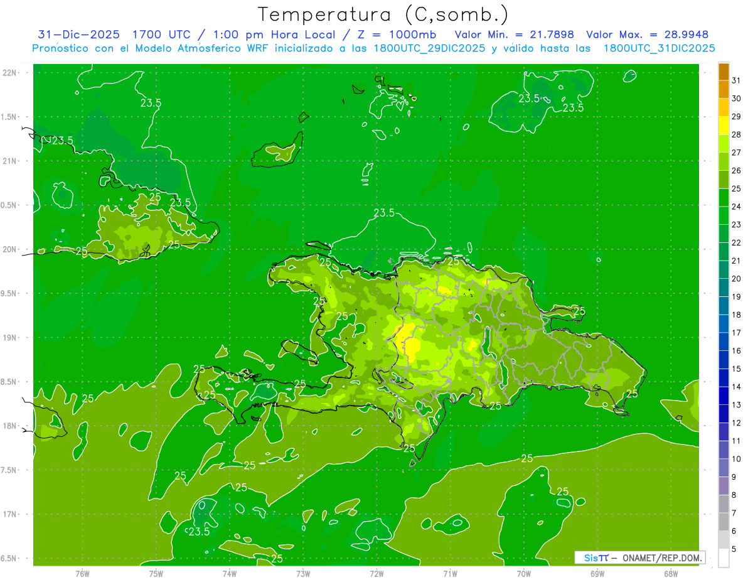Click the legend swatch between 29 and 30
753x582 pixels.
[724, 107]
